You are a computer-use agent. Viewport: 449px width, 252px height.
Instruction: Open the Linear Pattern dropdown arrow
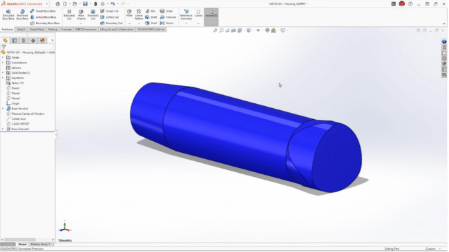[x=139, y=23]
